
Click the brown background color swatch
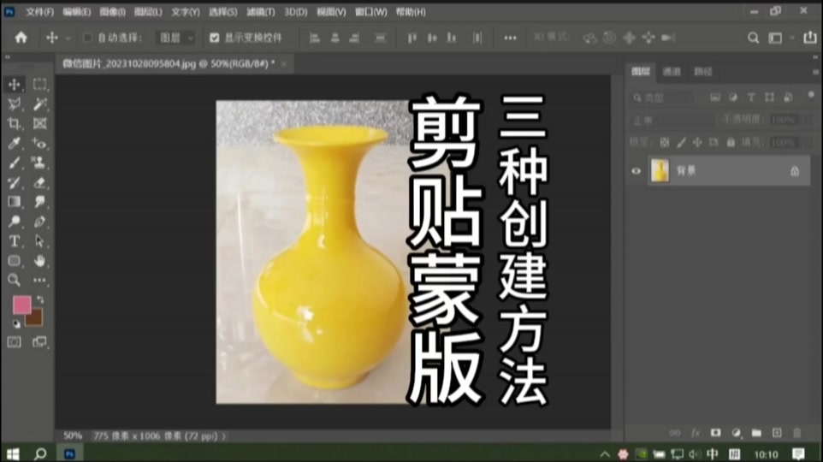pos(36,318)
